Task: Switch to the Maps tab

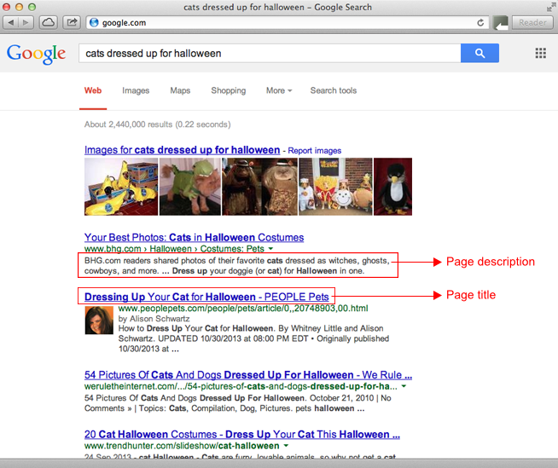Action: [x=180, y=90]
